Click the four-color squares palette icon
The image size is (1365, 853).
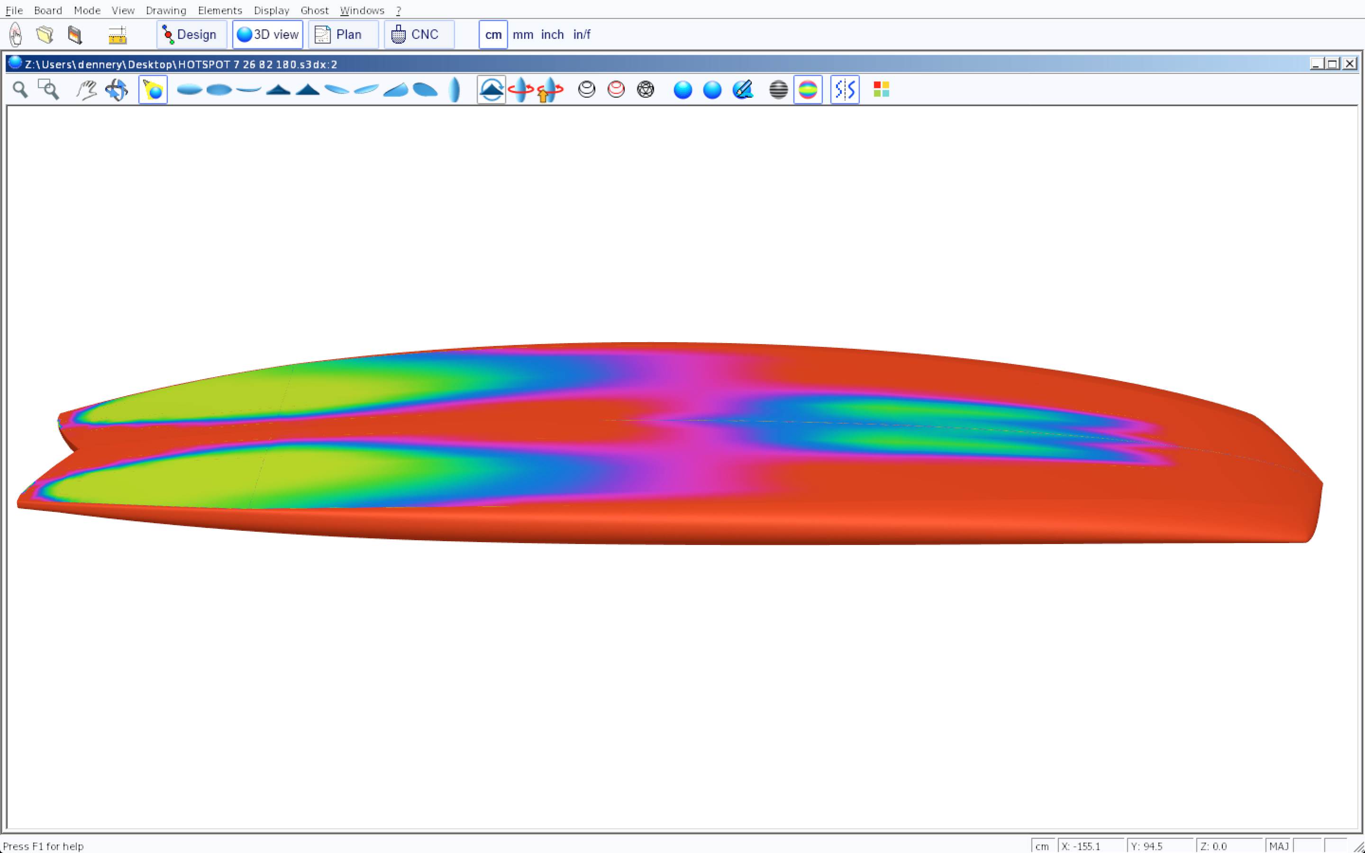click(881, 90)
